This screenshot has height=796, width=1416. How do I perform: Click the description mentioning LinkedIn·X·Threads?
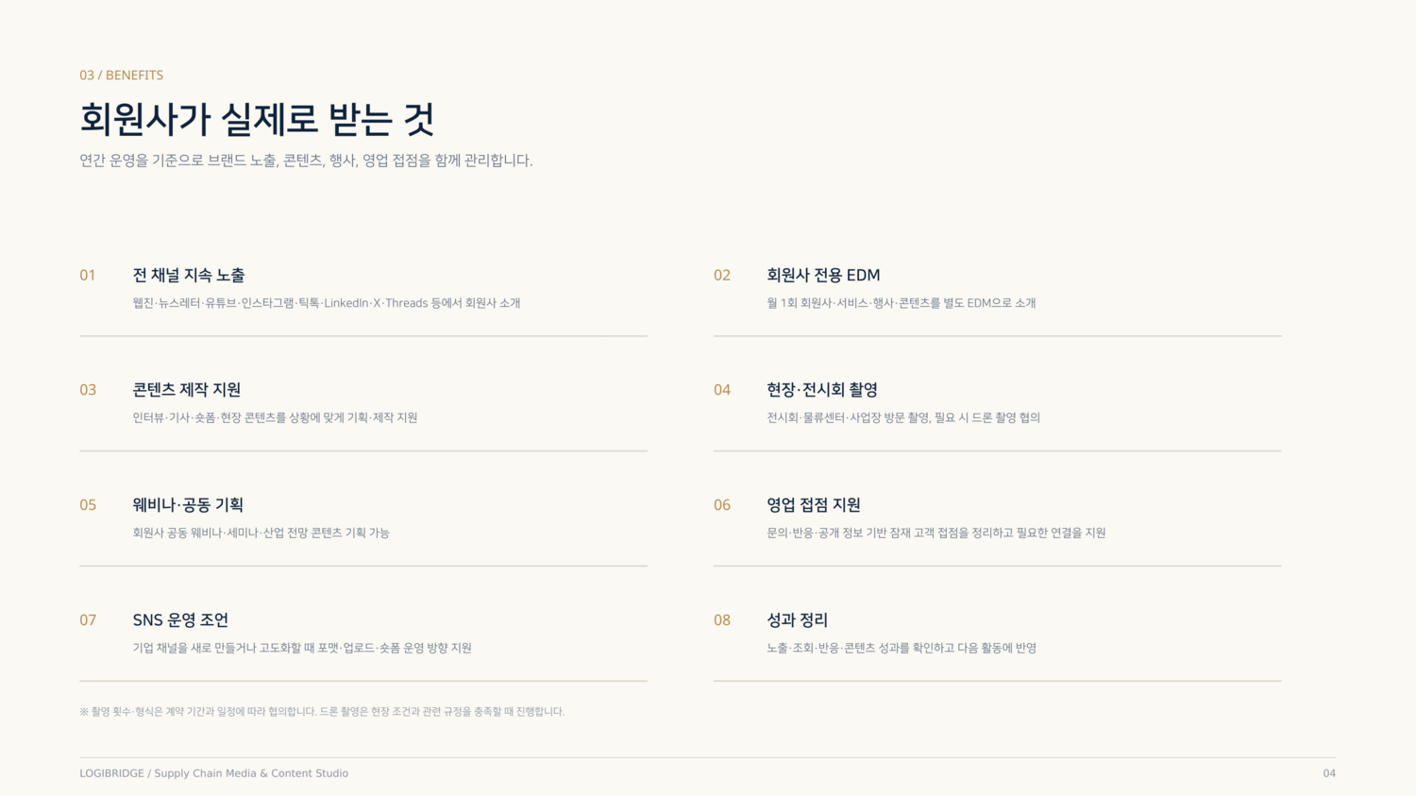click(327, 303)
